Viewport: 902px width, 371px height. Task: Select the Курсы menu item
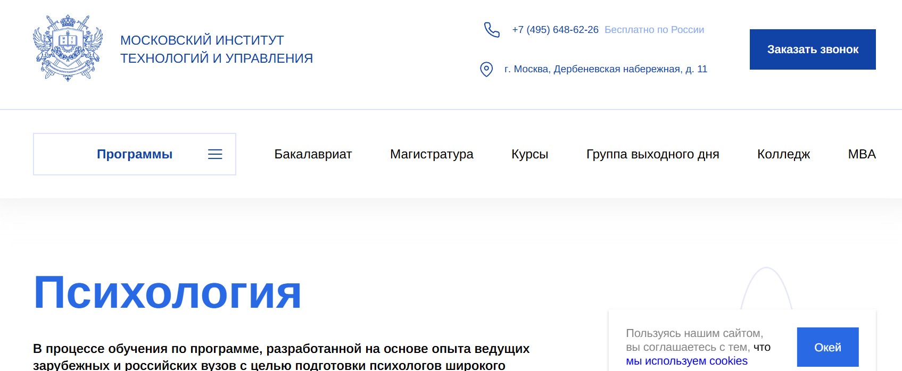click(529, 154)
